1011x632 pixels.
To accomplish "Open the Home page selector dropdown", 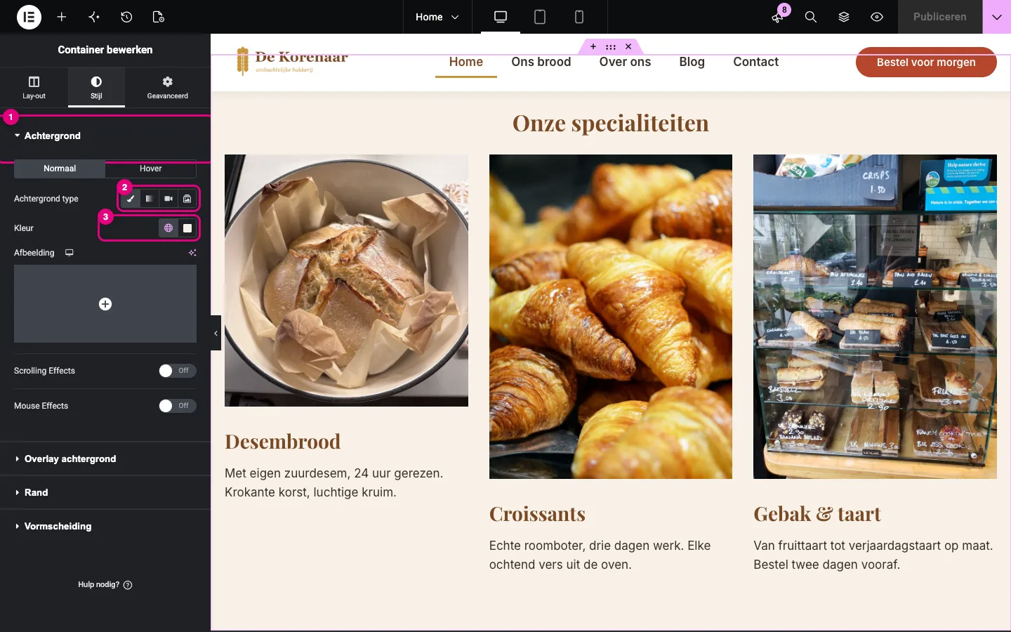I will click(437, 17).
